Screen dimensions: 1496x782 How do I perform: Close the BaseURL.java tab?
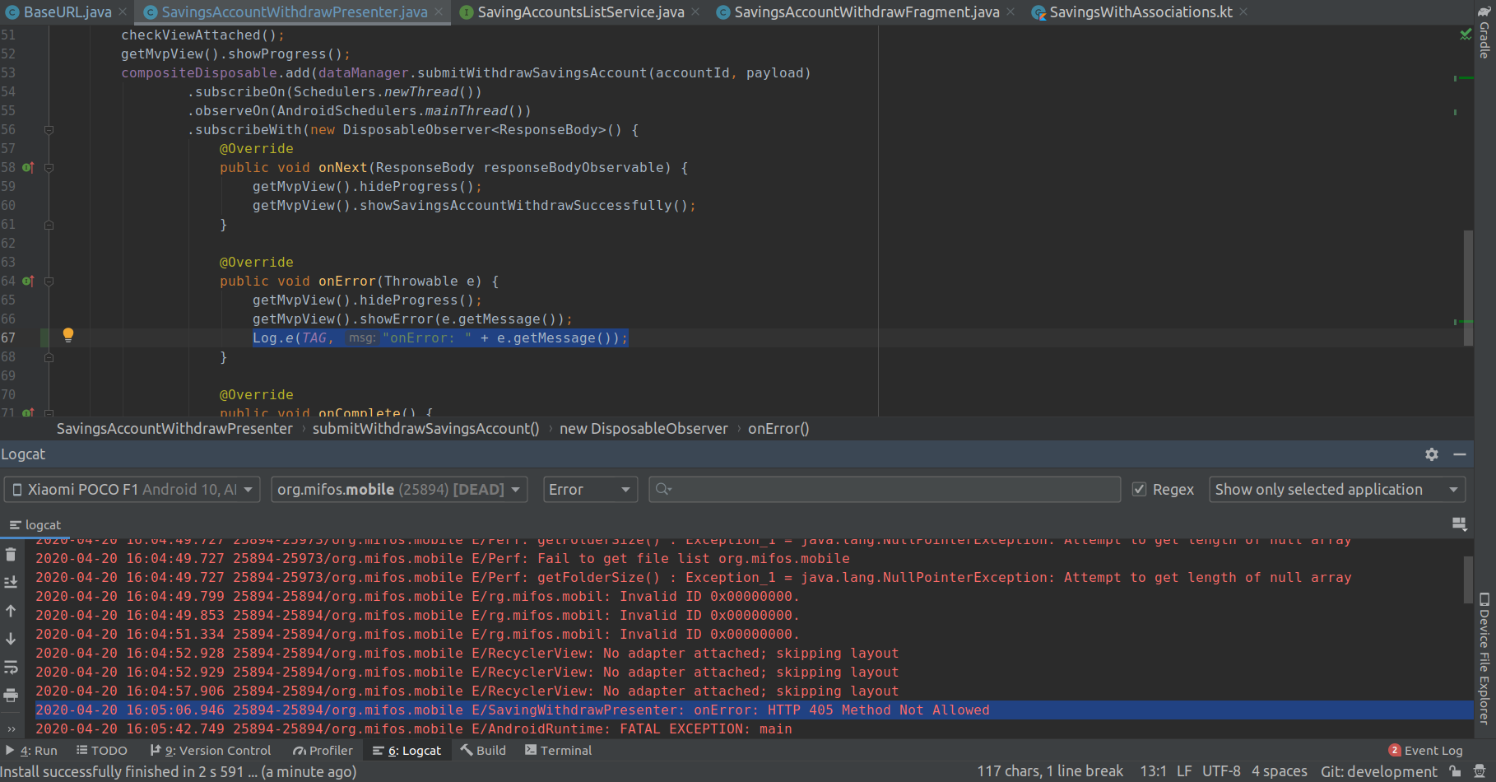123,12
